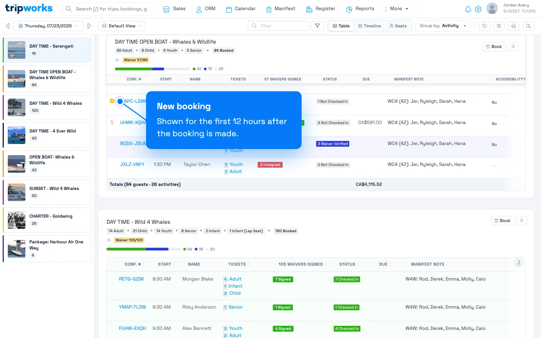Open the hamburger menu for Open Boat Whales
This screenshot has width=541, height=338.
[x=513, y=47]
